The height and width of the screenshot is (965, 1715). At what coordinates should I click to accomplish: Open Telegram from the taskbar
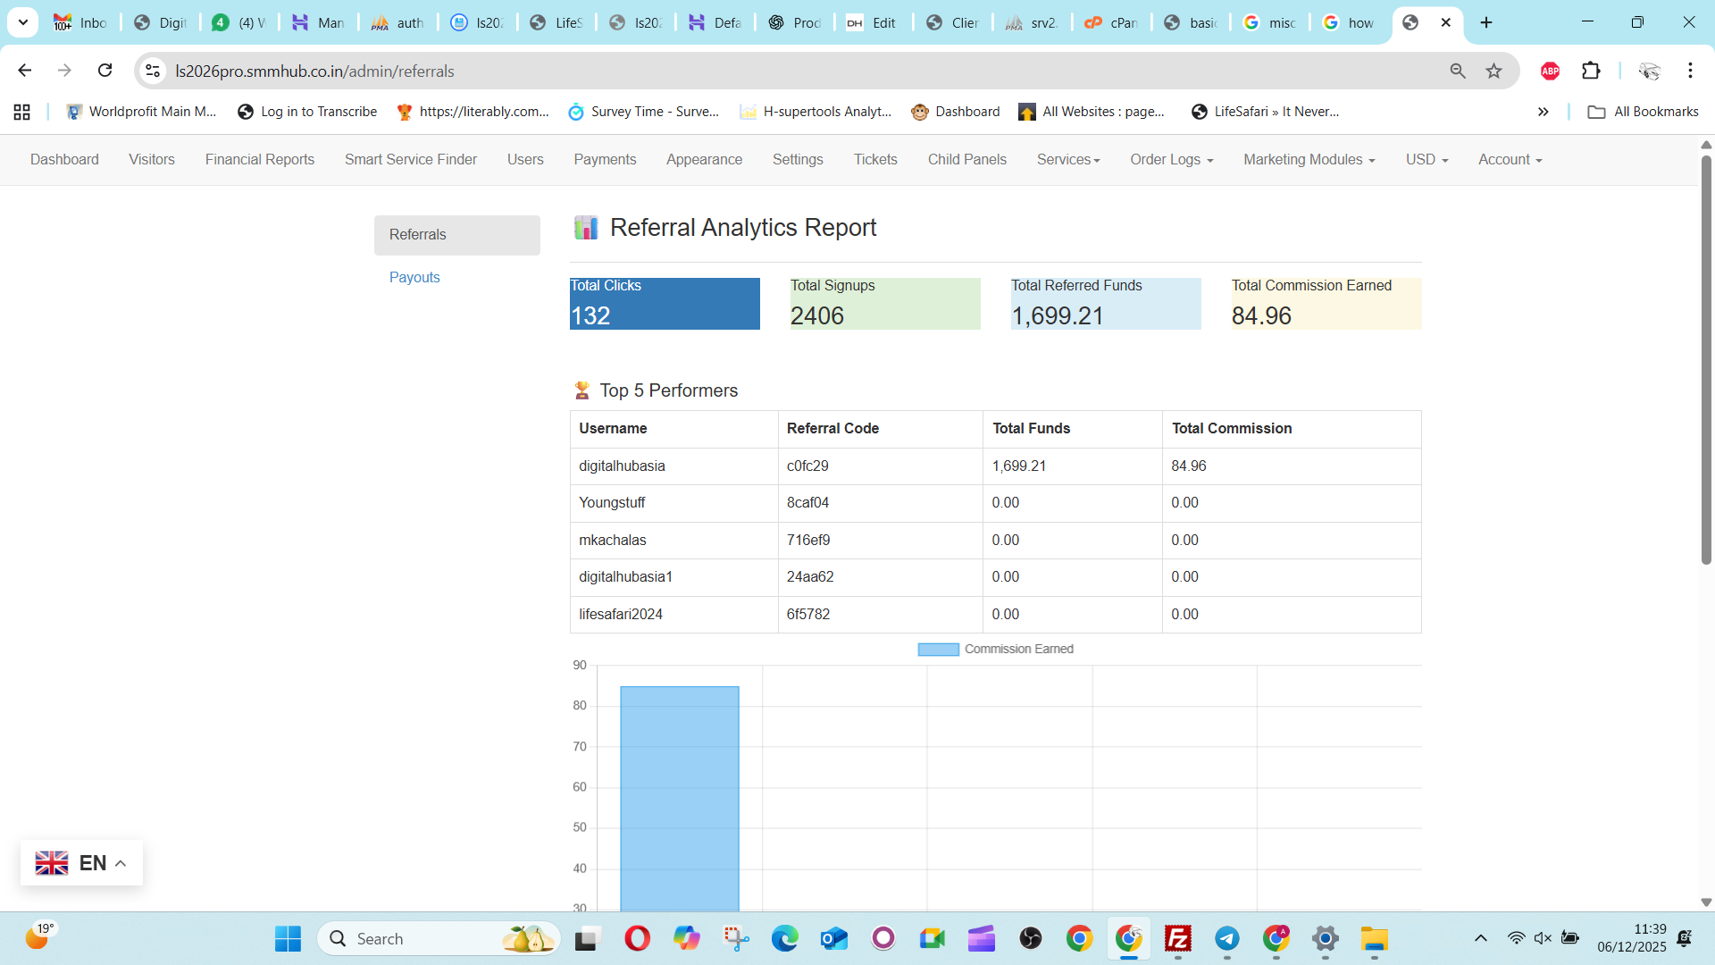pyautogui.click(x=1226, y=938)
